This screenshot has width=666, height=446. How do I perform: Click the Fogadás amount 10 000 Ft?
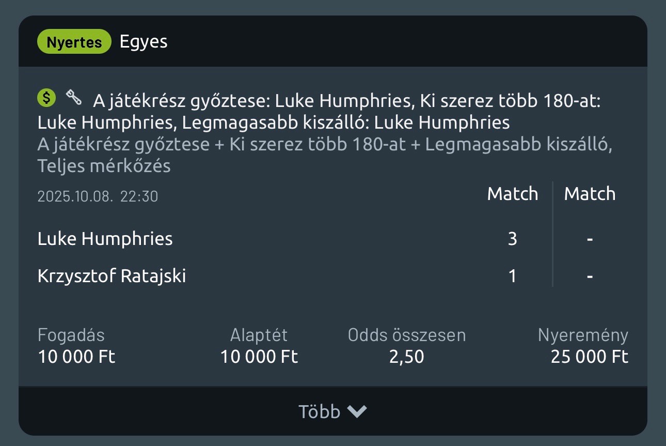click(x=76, y=357)
